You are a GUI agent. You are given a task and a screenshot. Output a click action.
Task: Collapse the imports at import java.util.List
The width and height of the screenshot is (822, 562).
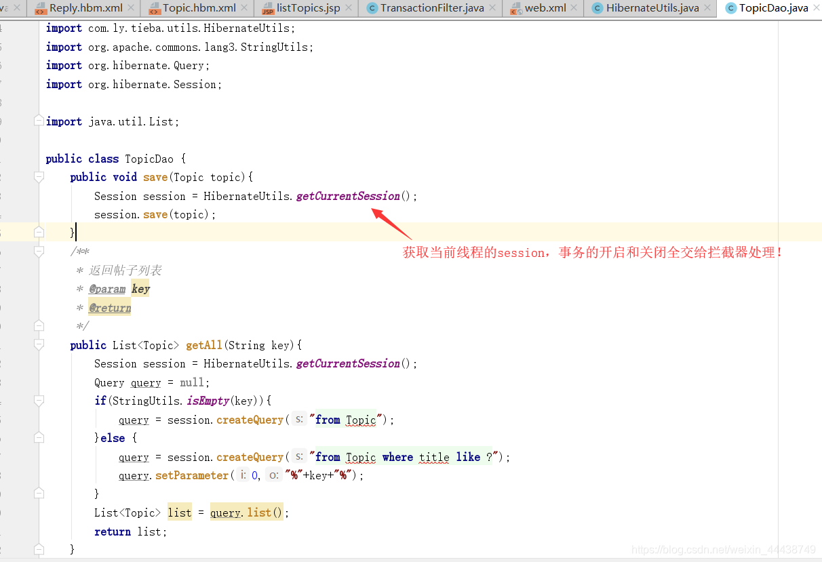39,121
